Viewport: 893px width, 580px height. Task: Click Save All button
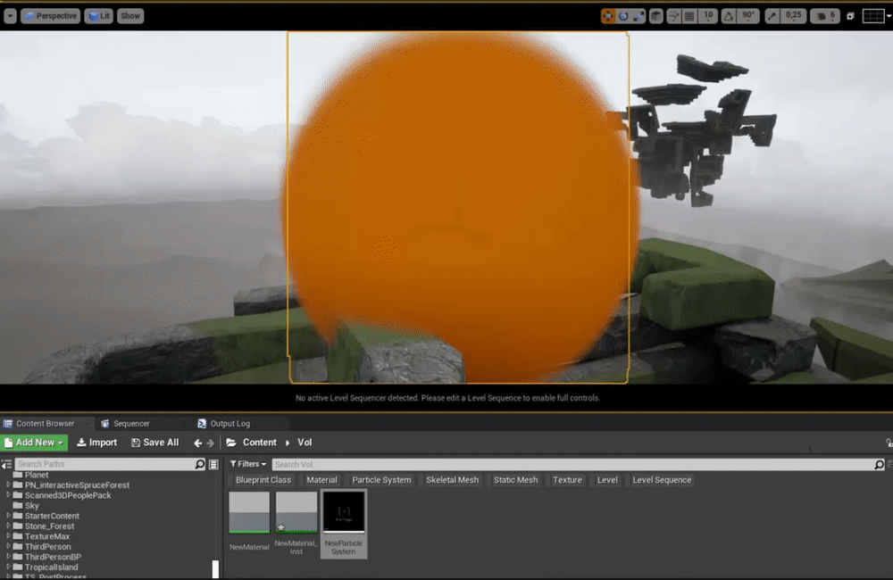point(154,443)
